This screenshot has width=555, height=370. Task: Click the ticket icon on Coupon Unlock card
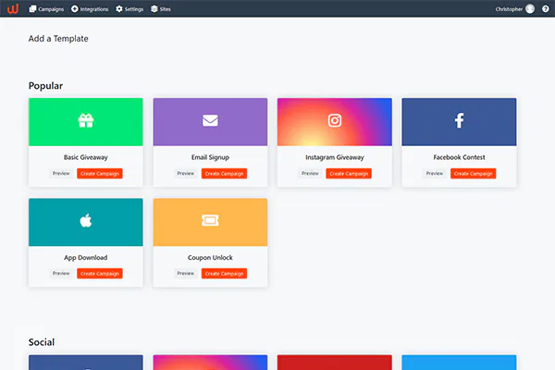point(210,221)
